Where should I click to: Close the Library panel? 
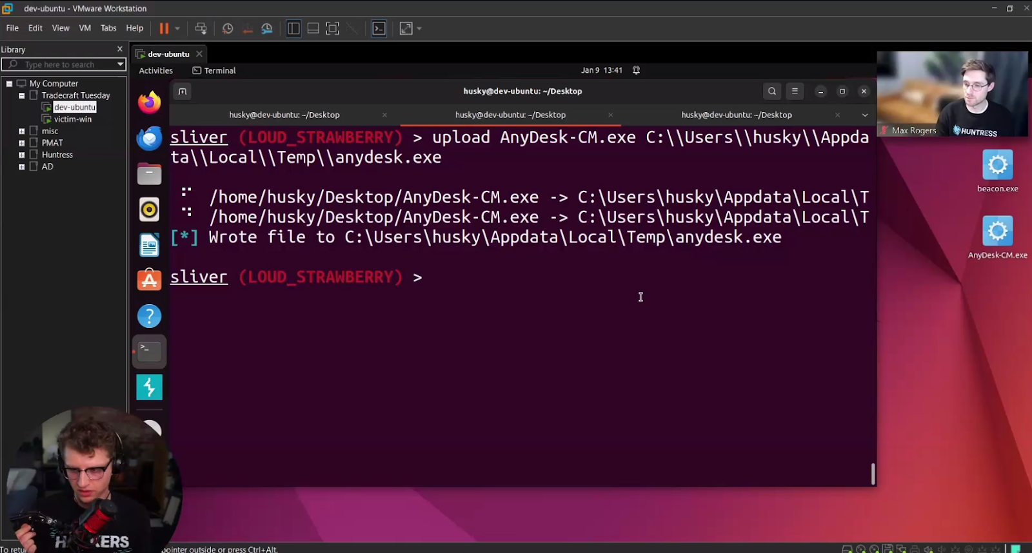pyautogui.click(x=119, y=49)
